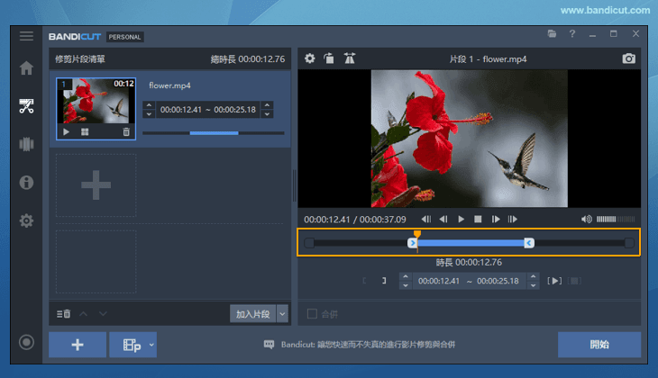Open the Join mode sidebar icon
Screen dimensions: 658x378
click(26, 144)
